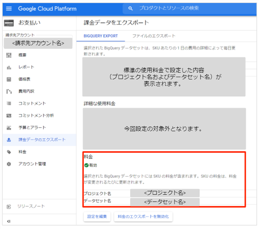
Task: Click the 設定を編集 button
Action: point(97,217)
